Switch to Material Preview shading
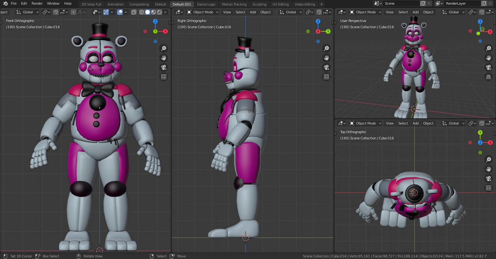Image resolution: width=496 pixels, height=259 pixels. tap(153, 12)
